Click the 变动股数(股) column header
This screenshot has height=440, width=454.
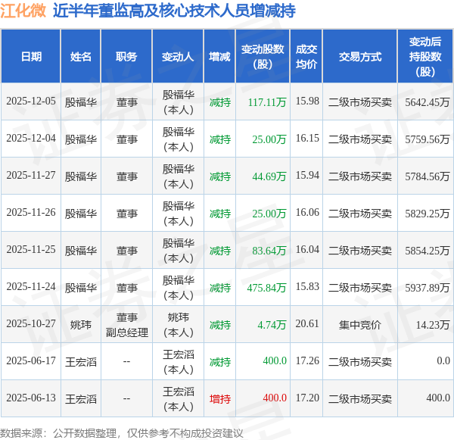263,56
